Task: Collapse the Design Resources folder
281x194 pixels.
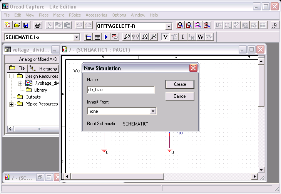Action: [x=11, y=76]
